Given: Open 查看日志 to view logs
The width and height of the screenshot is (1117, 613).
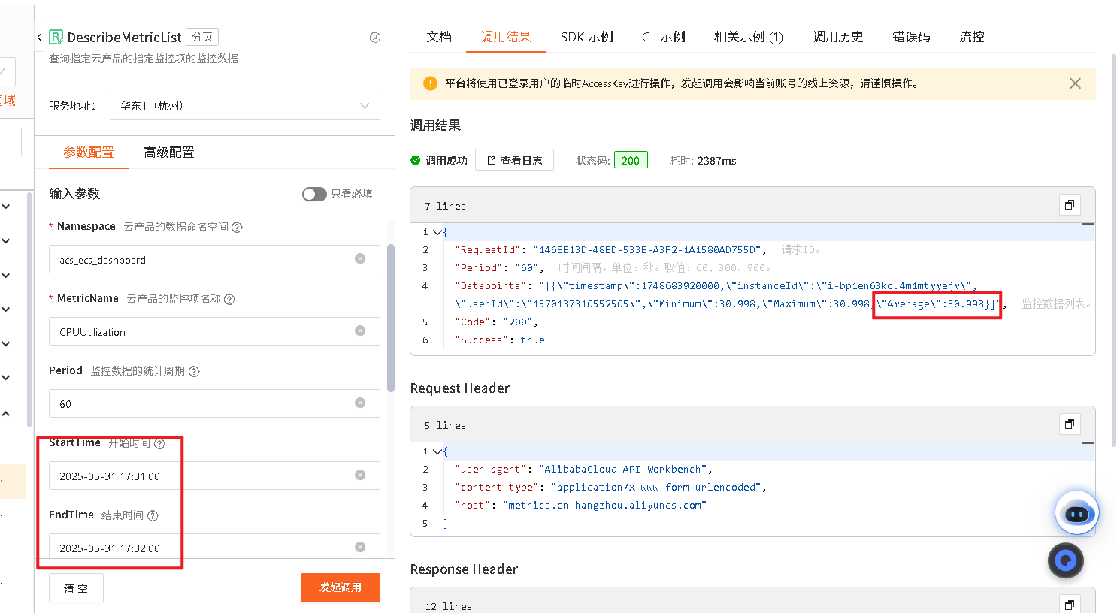Looking at the screenshot, I should coord(514,160).
